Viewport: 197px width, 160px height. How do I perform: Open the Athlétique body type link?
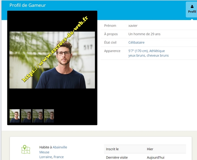point(157,51)
